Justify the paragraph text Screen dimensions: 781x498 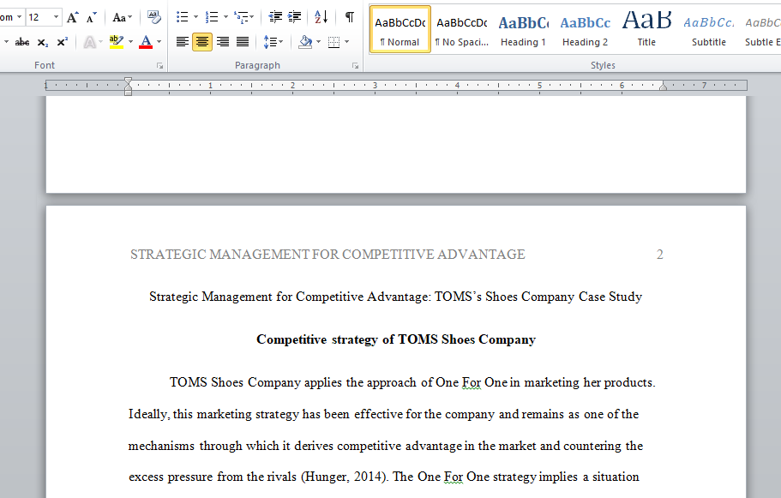point(243,42)
